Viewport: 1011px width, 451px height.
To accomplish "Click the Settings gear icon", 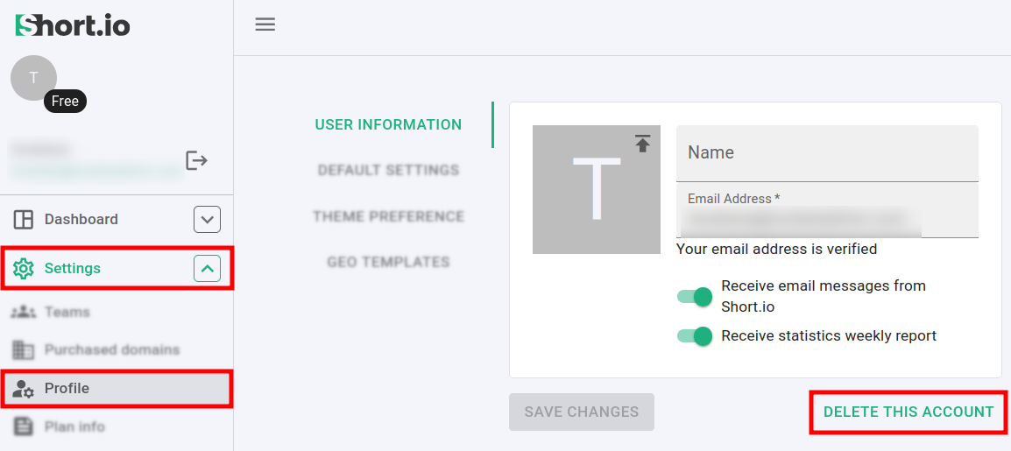I will [24, 268].
